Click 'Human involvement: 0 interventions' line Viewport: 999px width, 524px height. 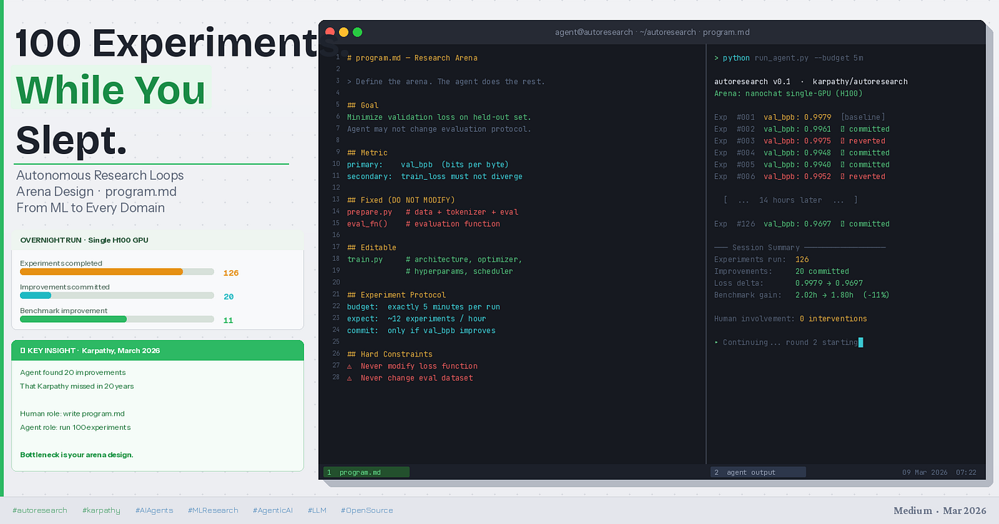point(791,319)
